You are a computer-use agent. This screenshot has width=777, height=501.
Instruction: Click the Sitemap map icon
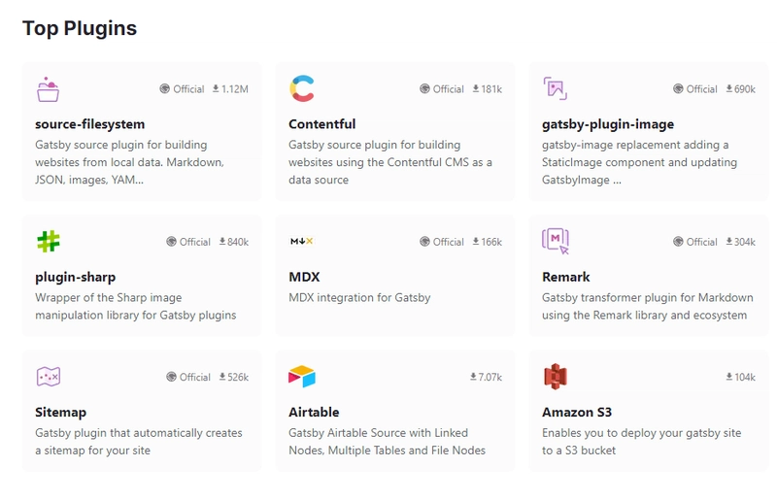click(48, 377)
